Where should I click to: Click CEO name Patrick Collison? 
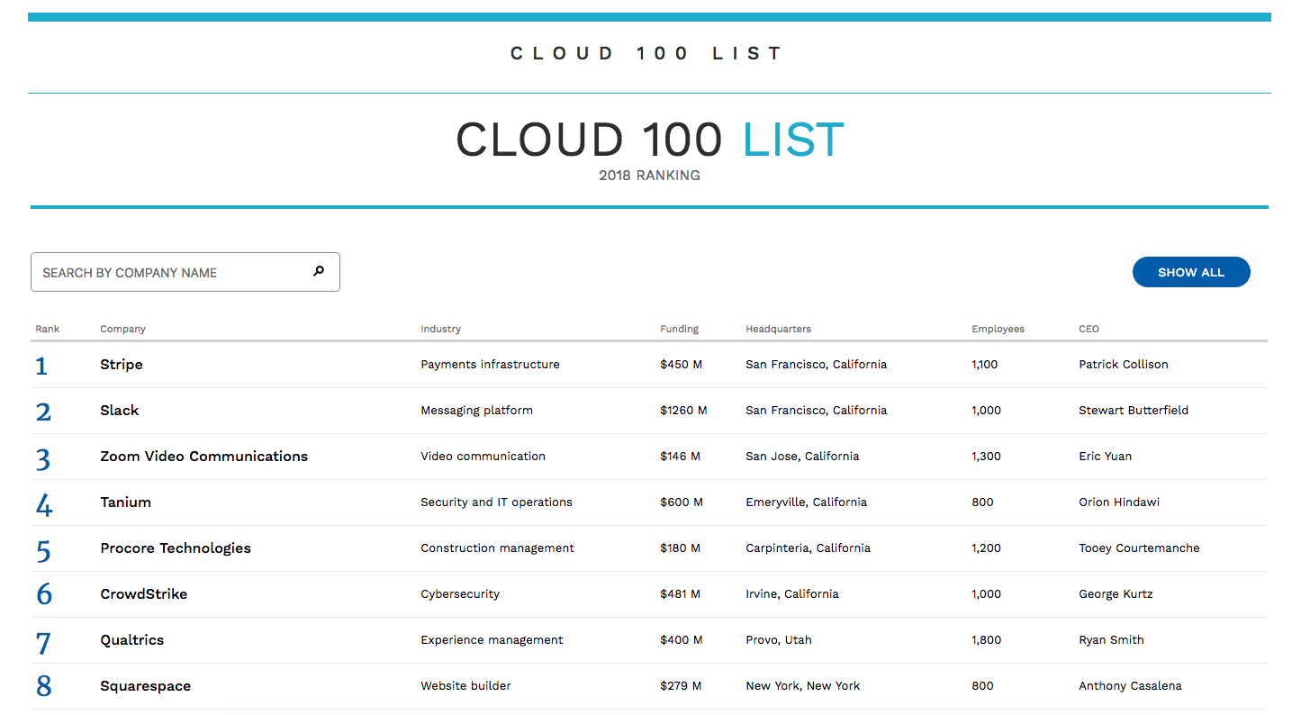point(1123,365)
